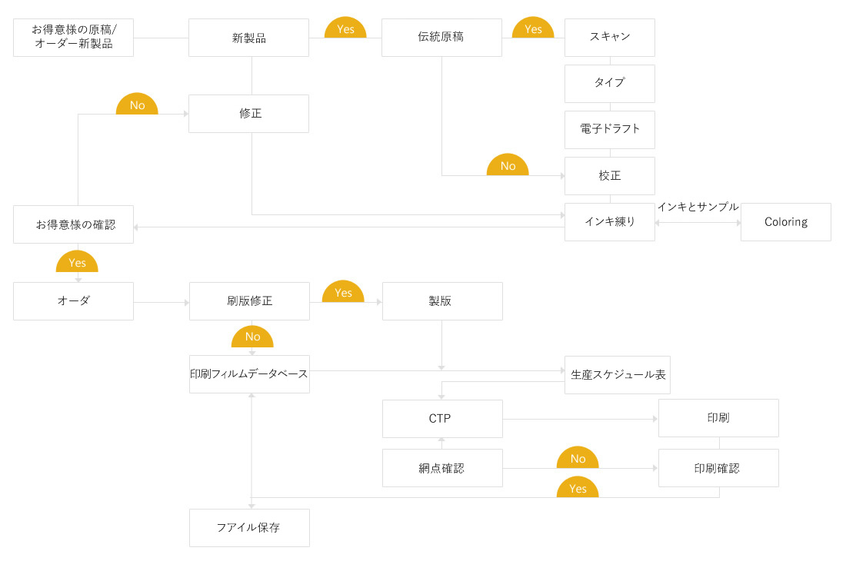Screen dimensions: 846x561
Task: Select the 修正 flowchart box
Action: tap(248, 114)
